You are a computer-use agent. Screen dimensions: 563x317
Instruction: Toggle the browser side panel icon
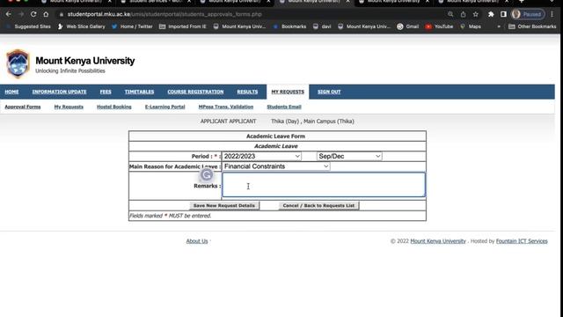click(503, 14)
